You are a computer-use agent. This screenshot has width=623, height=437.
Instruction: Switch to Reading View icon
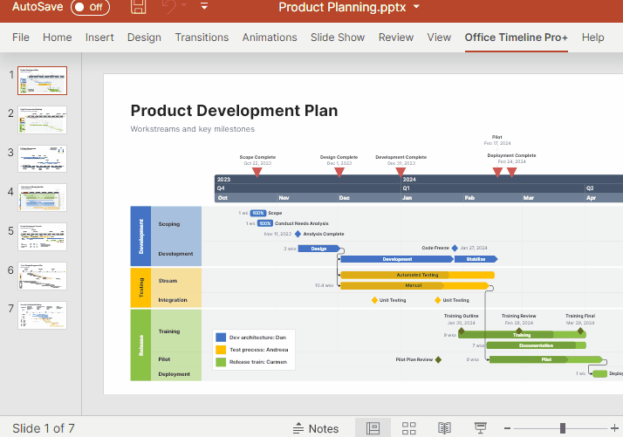tap(444, 428)
